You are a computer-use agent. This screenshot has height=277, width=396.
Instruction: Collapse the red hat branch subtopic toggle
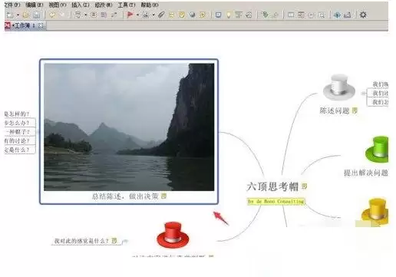(125, 241)
